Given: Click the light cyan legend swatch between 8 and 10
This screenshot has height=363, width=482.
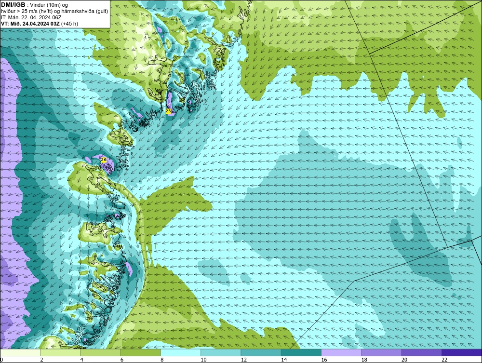Looking at the screenshot, I should (x=181, y=352).
